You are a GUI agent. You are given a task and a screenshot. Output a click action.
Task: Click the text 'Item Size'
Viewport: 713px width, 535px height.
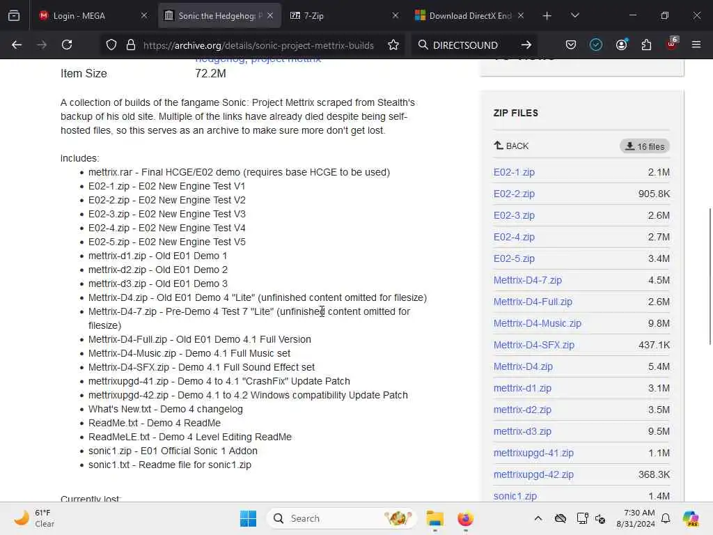[84, 73]
